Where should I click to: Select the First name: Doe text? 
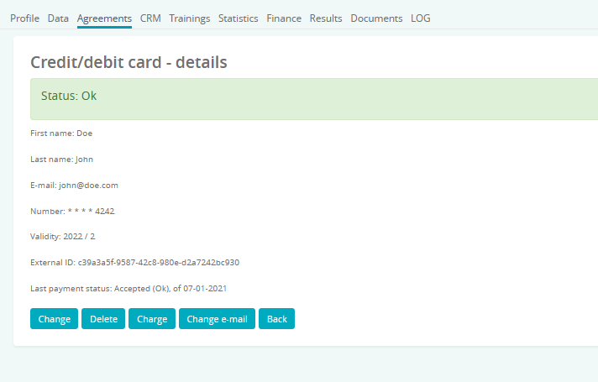(61, 133)
